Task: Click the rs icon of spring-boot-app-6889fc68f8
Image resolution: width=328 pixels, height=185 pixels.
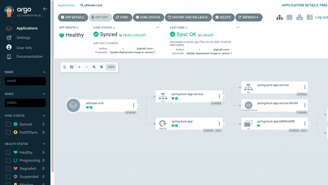Action: pyautogui.click(x=248, y=123)
